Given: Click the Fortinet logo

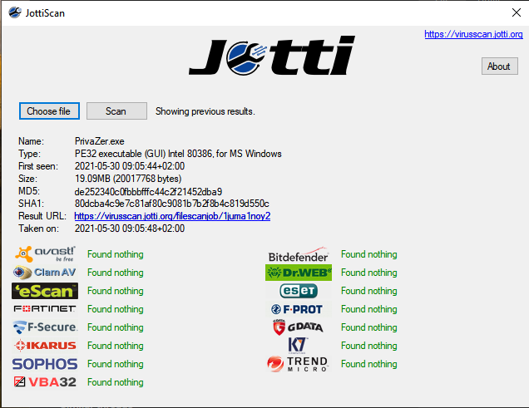Looking at the screenshot, I should pyautogui.click(x=45, y=308).
